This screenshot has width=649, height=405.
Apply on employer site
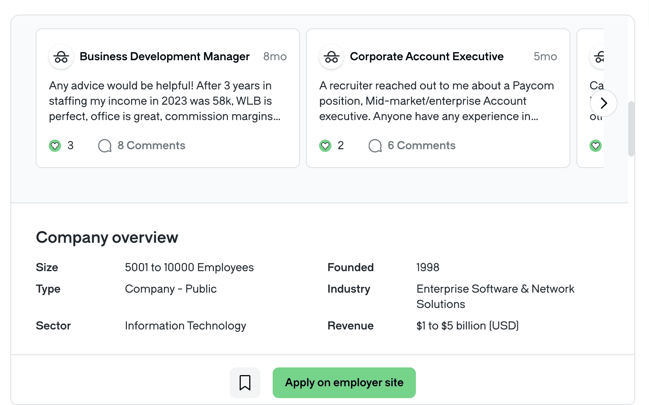(344, 383)
